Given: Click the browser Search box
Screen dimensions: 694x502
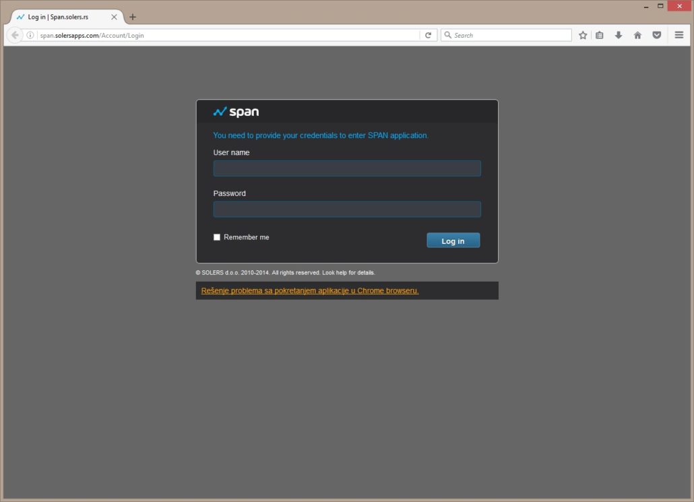Looking at the screenshot, I should click(x=506, y=35).
